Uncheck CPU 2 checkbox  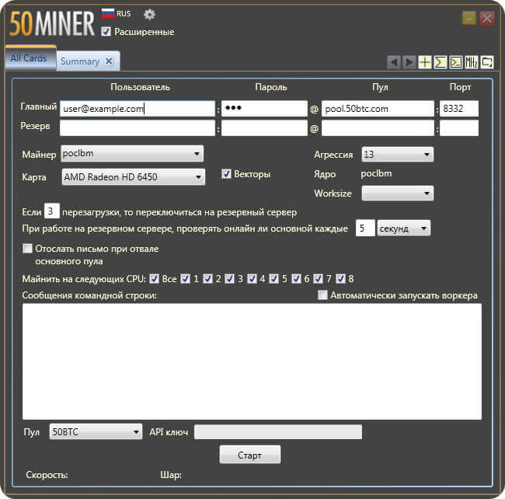(x=207, y=279)
